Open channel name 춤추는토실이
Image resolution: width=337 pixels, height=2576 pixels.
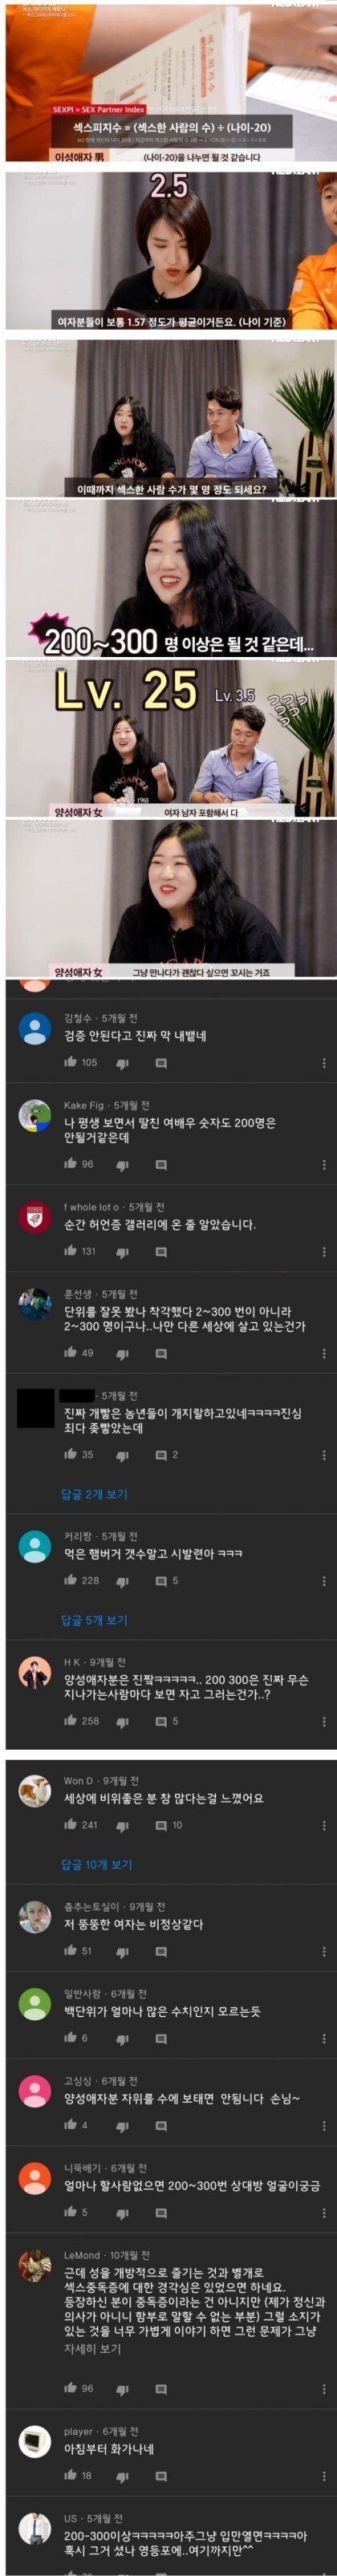tap(92, 1907)
